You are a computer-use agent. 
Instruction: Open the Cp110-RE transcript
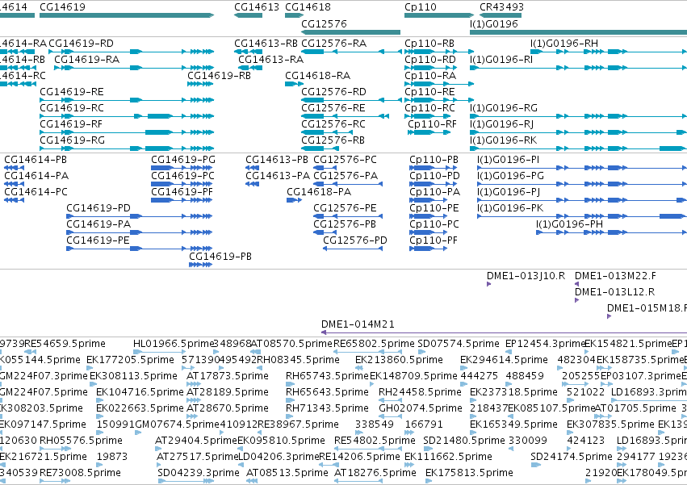tap(439, 100)
